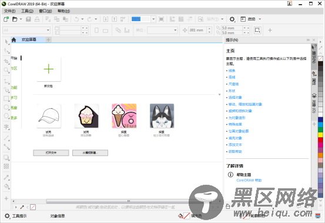
Task: Click the status bar gear icon
Action: click(x=7, y=216)
